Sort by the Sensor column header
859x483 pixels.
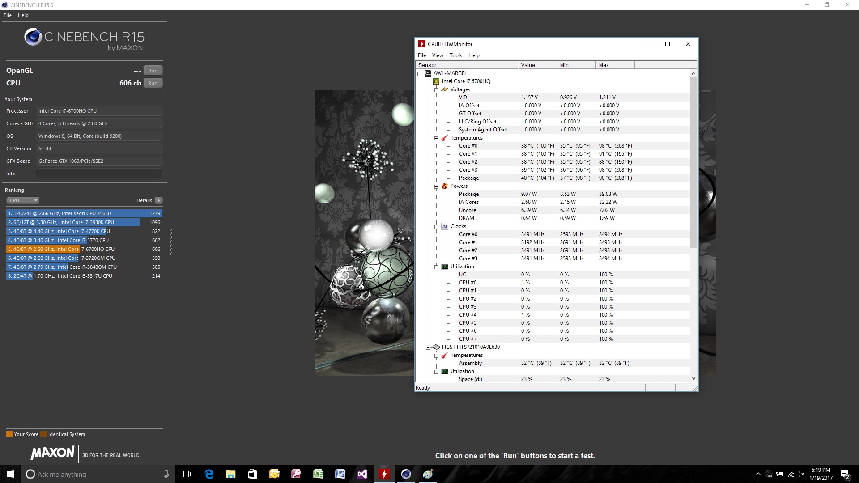coord(467,65)
